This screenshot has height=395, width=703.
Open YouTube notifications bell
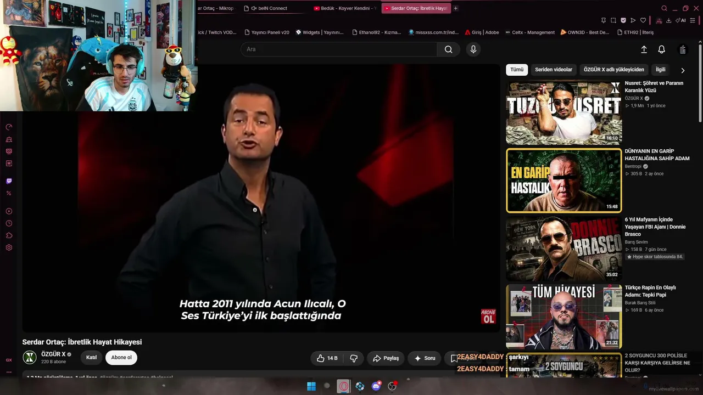[661, 49]
